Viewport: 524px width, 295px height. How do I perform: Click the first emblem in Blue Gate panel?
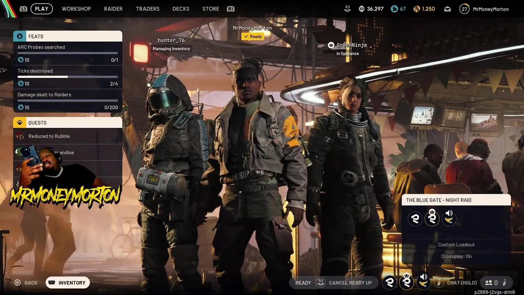[415, 219]
